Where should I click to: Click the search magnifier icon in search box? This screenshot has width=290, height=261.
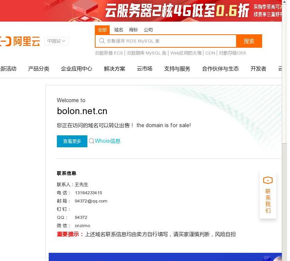click(x=102, y=41)
